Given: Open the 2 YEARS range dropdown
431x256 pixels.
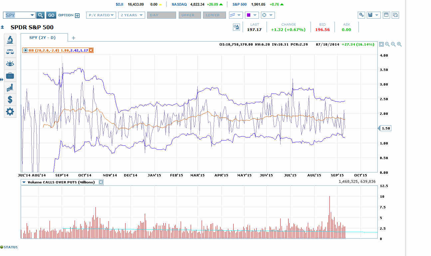Looking at the screenshot, I should click(131, 15).
